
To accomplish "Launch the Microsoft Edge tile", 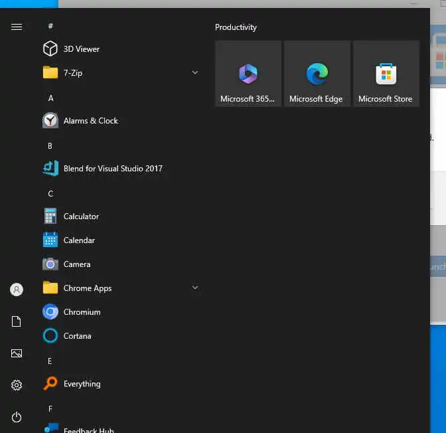I will [x=317, y=74].
